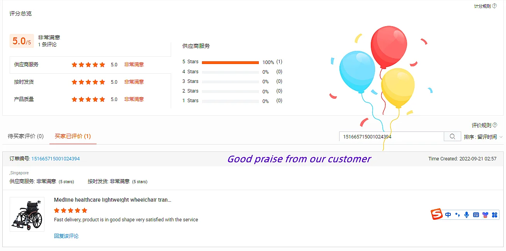Open order number 151665715001024394 link
The height and width of the screenshot is (251, 506).
56,158
